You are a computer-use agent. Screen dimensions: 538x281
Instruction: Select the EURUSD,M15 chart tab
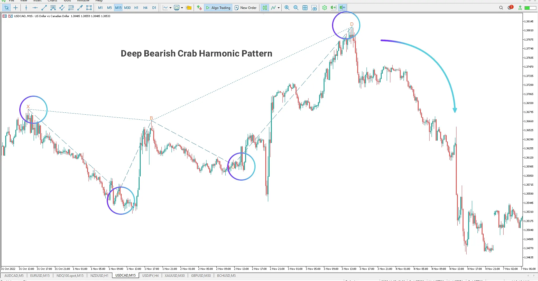(x=40, y=275)
